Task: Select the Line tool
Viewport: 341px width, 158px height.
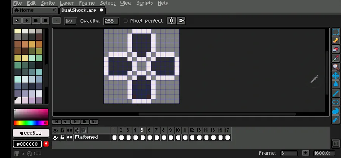Action: (x=336, y=93)
